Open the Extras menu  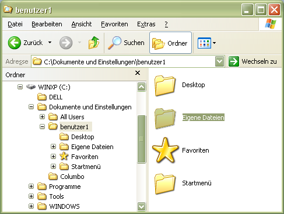click(146, 24)
